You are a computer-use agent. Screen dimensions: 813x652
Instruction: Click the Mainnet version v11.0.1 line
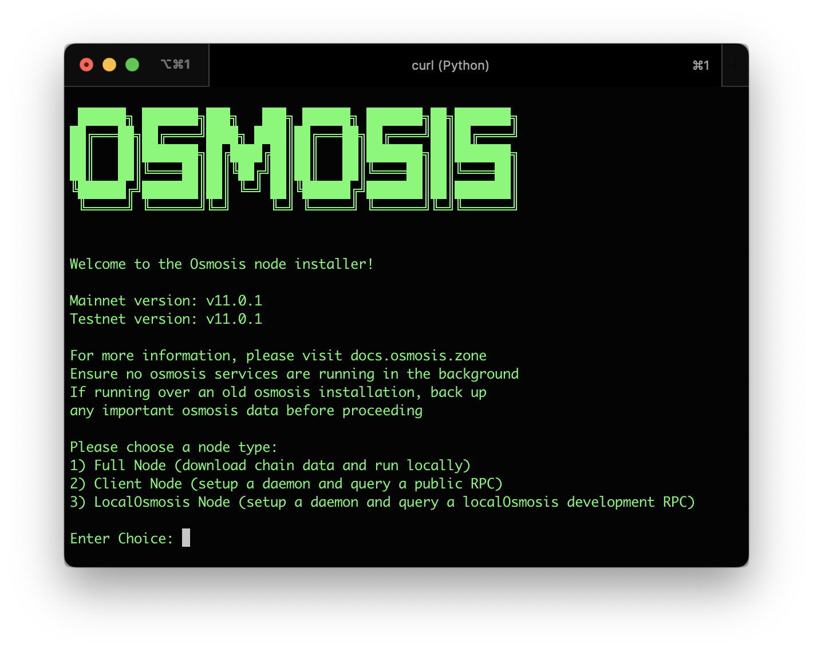click(166, 301)
